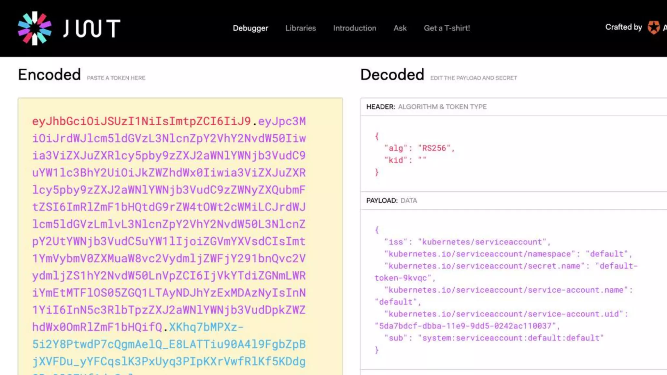Open the Introduction page link
667x375 pixels.
(x=354, y=28)
